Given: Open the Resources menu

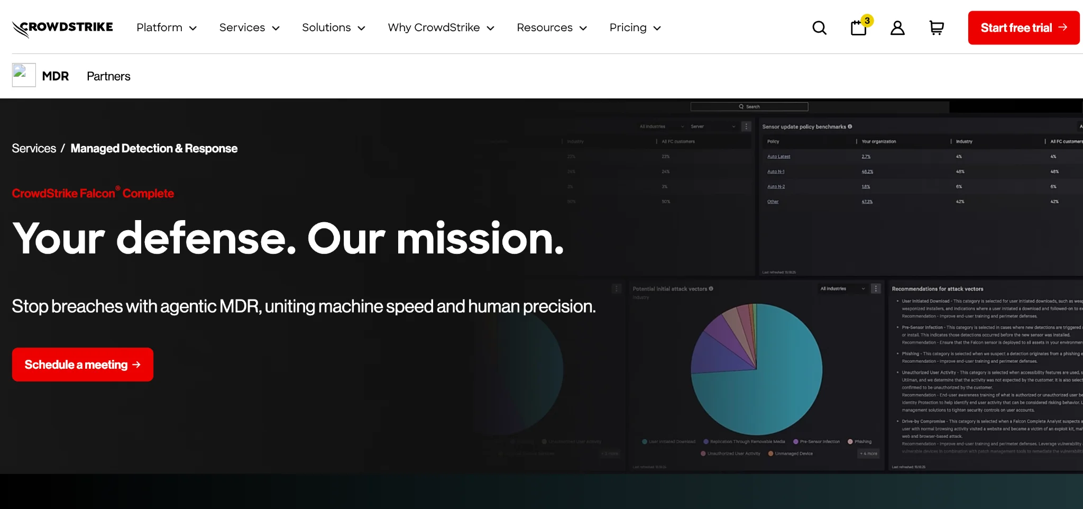Looking at the screenshot, I should click(x=552, y=28).
